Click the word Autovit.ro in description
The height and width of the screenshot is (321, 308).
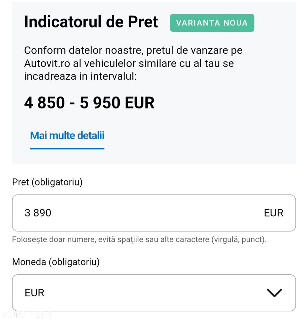click(47, 63)
